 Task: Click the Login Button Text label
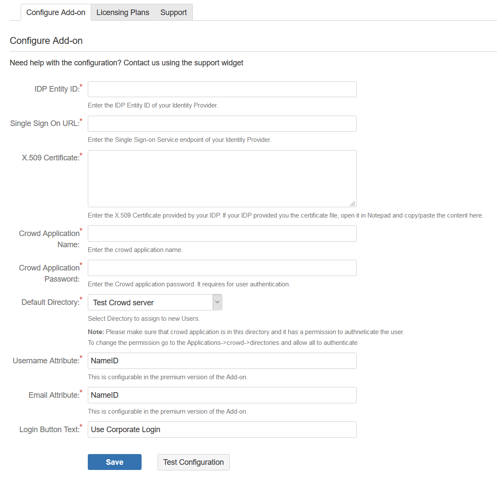coord(50,430)
